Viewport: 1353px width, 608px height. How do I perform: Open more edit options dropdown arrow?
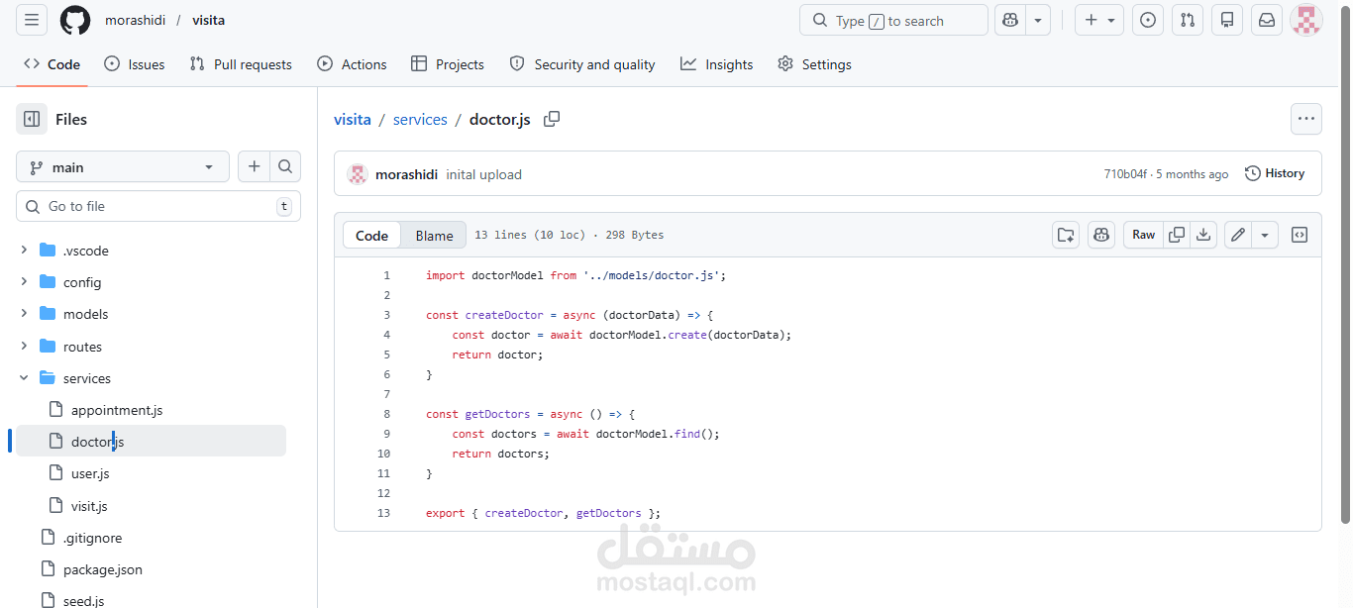point(1265,235)
